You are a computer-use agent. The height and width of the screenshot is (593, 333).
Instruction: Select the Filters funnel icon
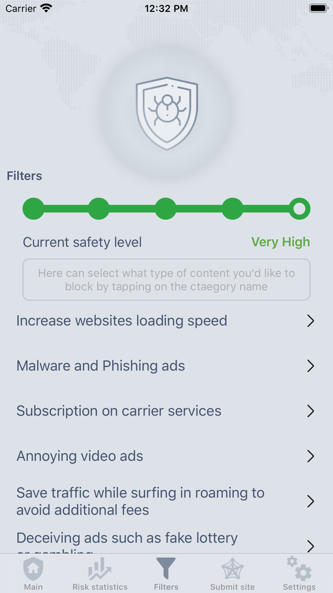(x=166, y=568)
